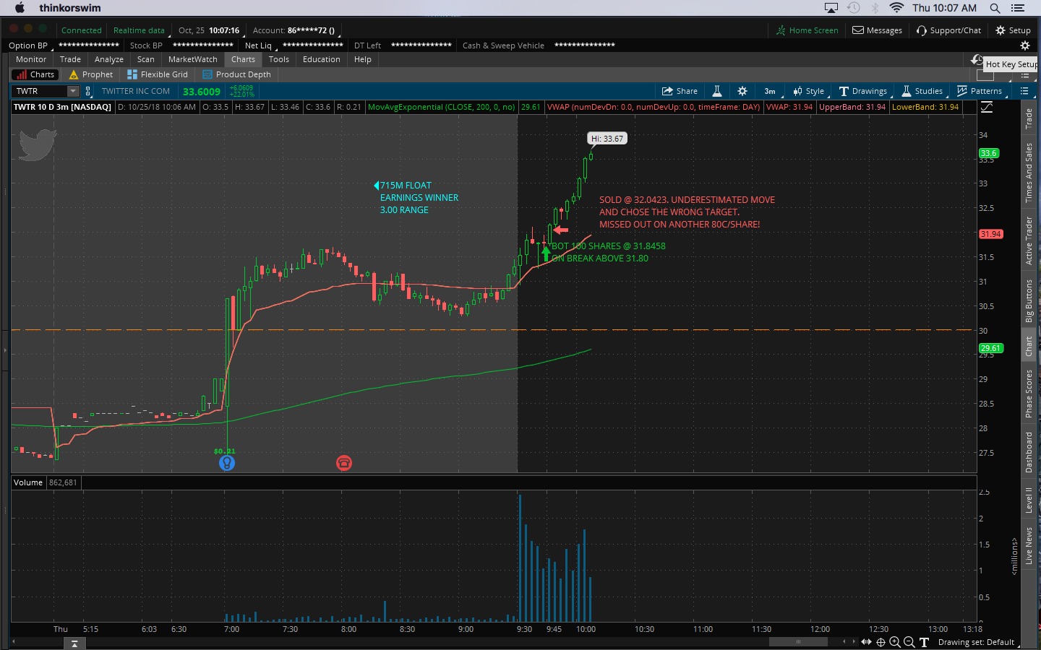Click scroll left arrow on time axis
The width and height of the screenshot is (1041, 650).
click(844, 641)
